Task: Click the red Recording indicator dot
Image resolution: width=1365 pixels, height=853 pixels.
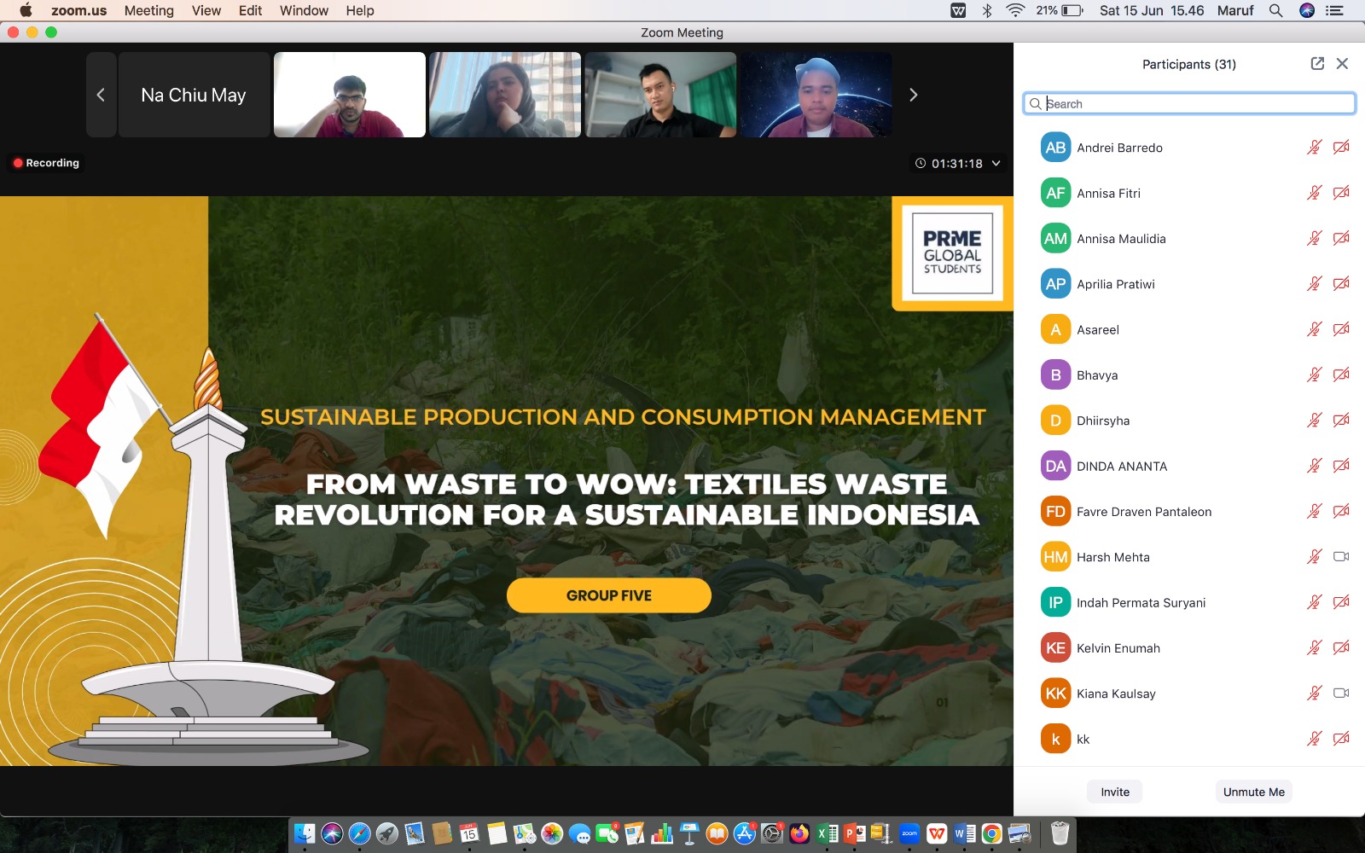Action: coord(19,162)
